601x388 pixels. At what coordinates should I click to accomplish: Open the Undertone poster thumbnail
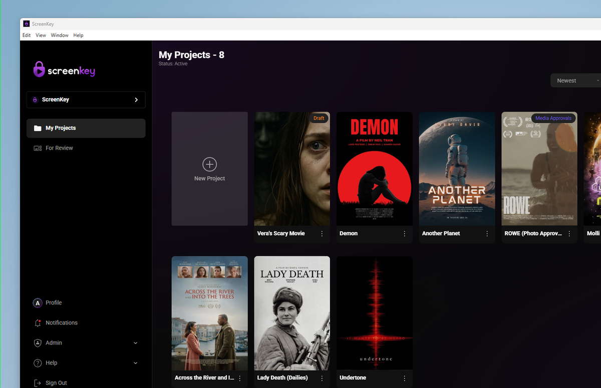pyautogui.click(x=375, y=313)
